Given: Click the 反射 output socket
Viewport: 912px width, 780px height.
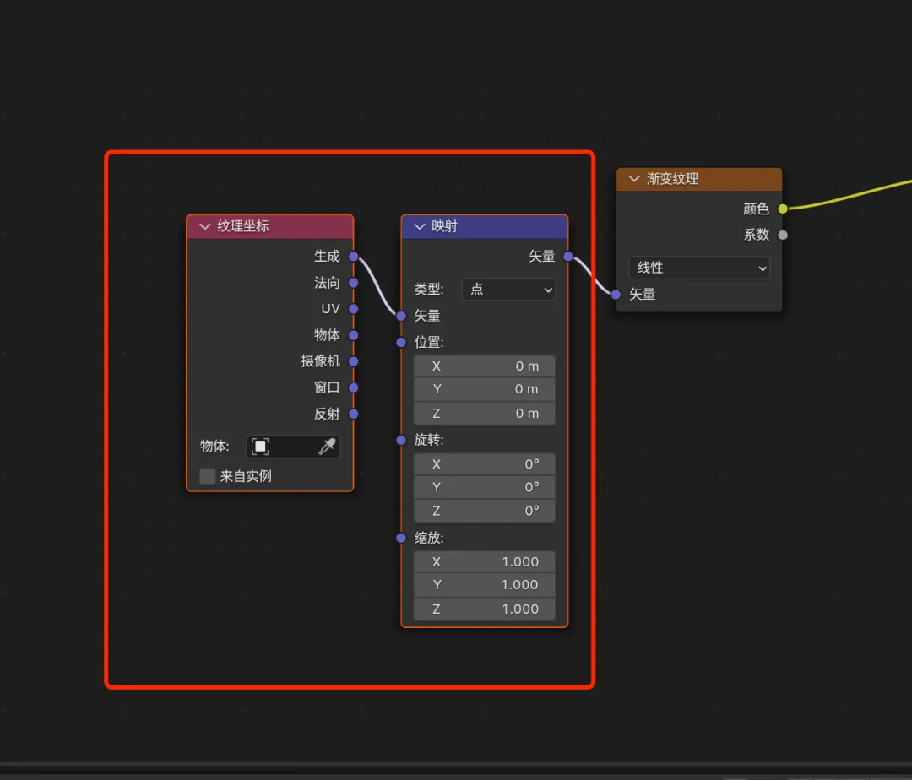Looking at the screenshot, I should click(354, 414).
